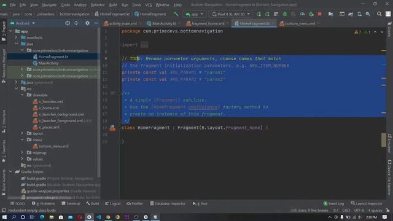This screenshot has height=221, width=393.
Task: Open the Refactor menu
Action: pyautogui.click(x=98, y=5)
